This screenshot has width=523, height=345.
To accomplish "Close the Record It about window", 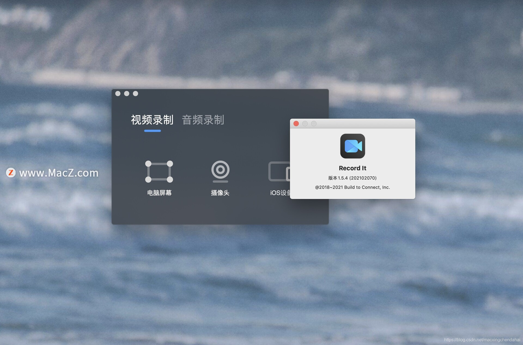I will coord(296,124).
